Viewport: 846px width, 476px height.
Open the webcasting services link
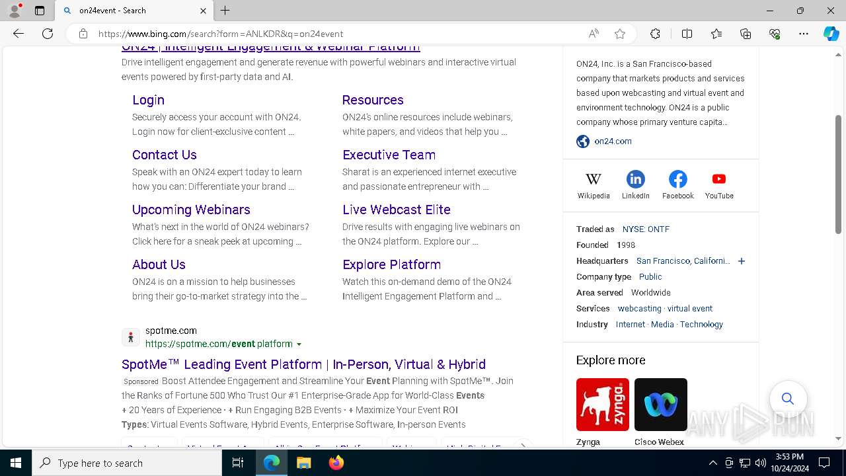(639, 309)
